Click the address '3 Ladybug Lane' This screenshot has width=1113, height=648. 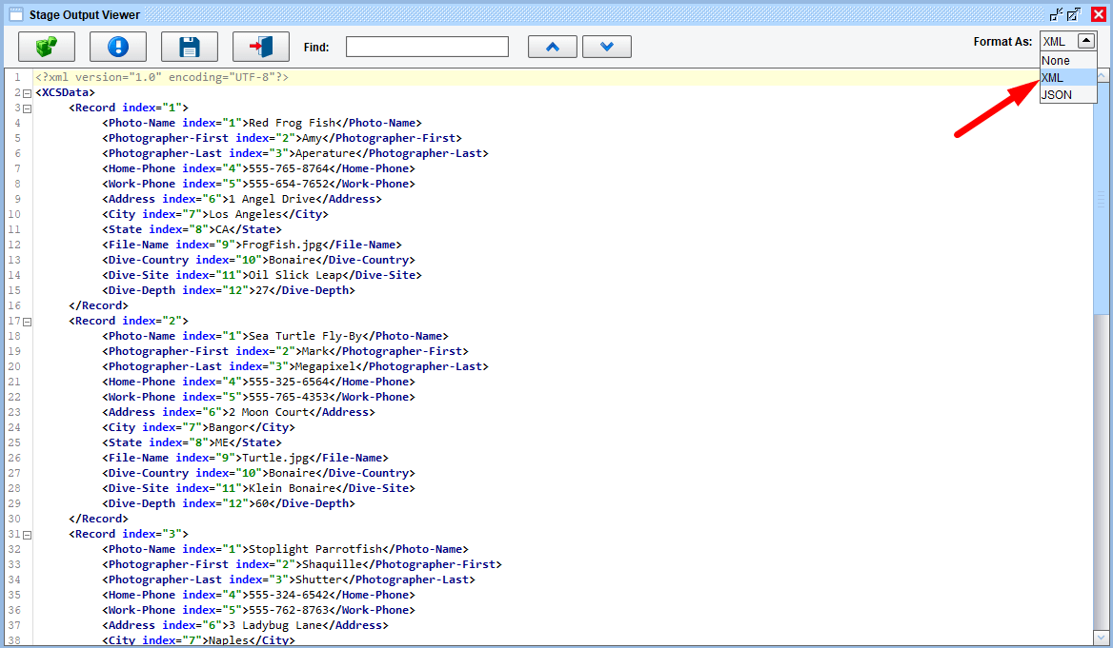(x=275, y=625)
